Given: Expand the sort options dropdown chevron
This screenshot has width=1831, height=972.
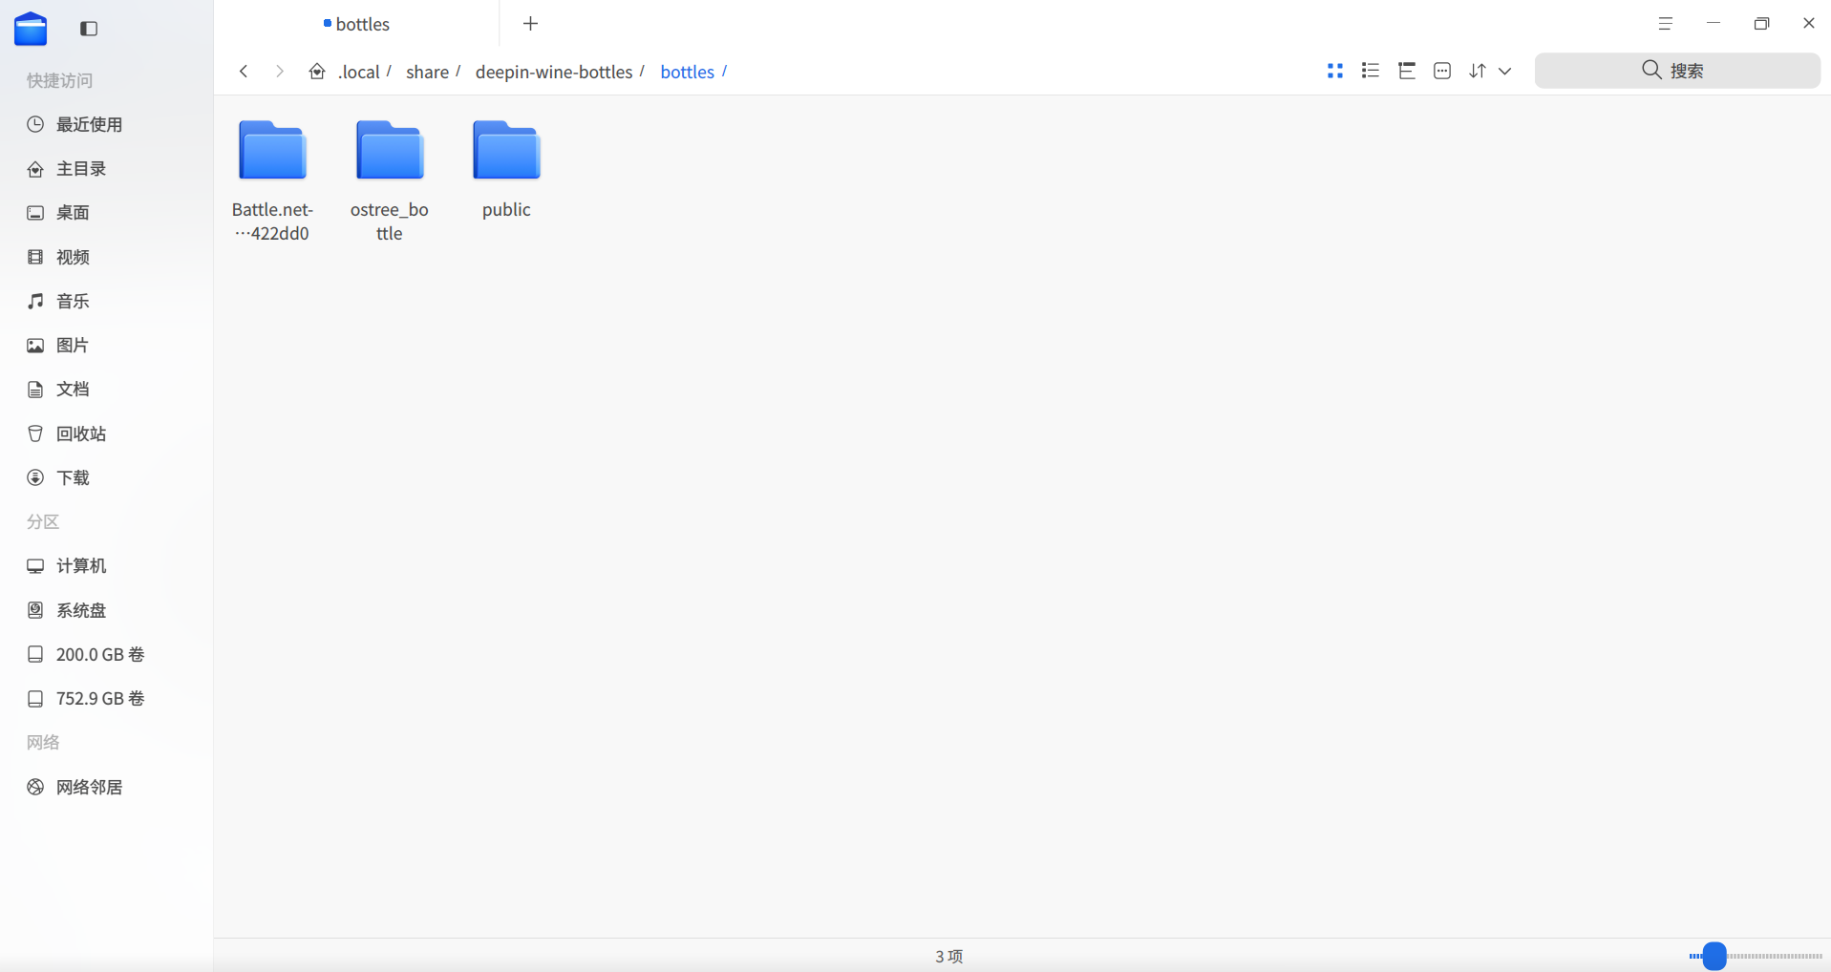Looking at the screenshot, I should 1504,72.
